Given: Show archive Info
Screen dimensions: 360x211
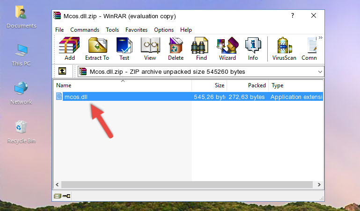Looking at the screenshot, I should point(253,49).
